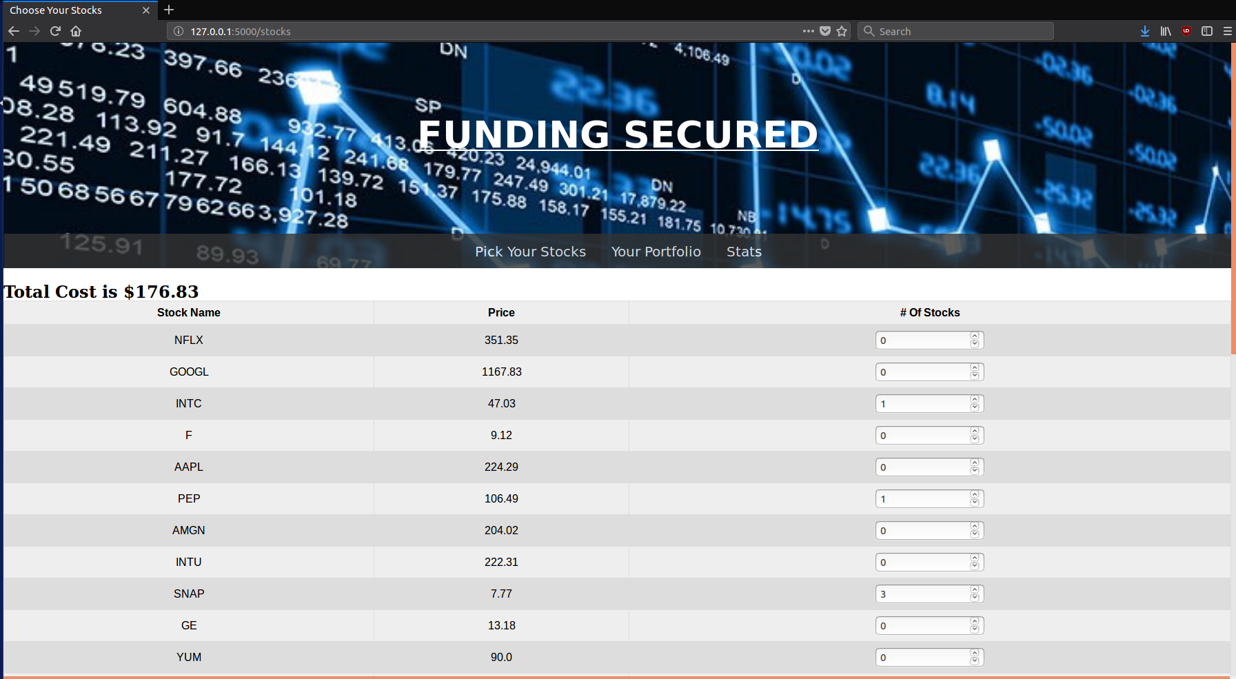Click the AMGN quantity input field

(929, 530)
